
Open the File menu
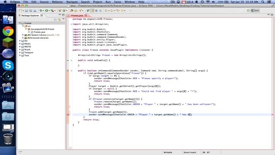(26, 2)
